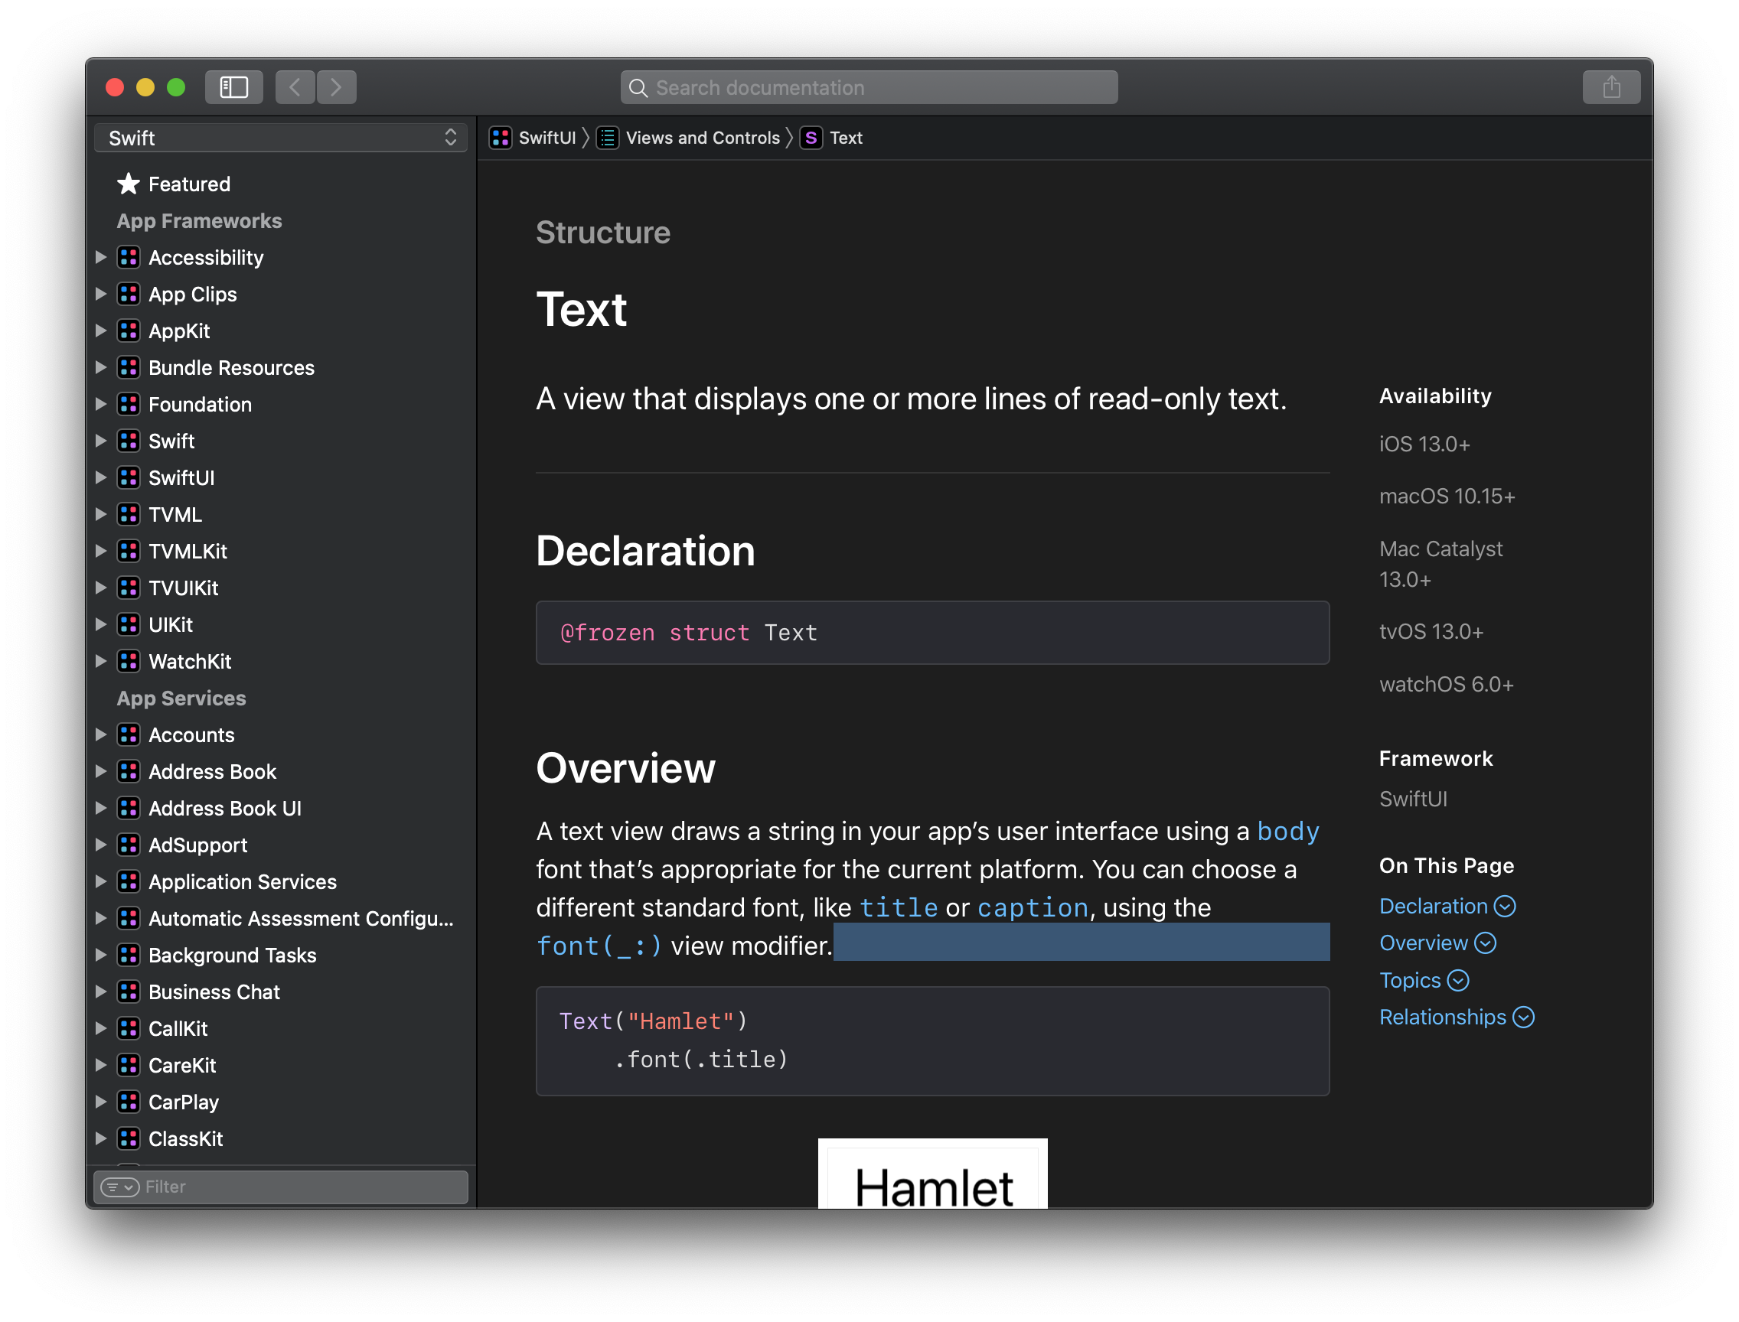Screen dimensions: 1739x1322
Task: Jump to Relationships section
Action: point(1442,1018)
